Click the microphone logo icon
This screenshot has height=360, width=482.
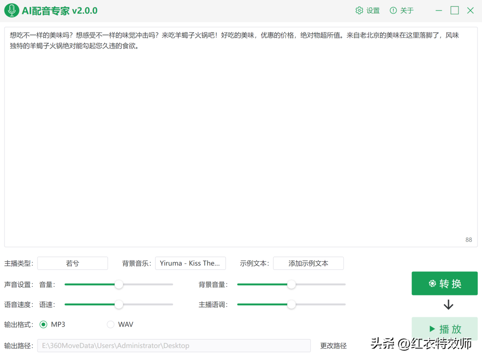coord(11,10)
